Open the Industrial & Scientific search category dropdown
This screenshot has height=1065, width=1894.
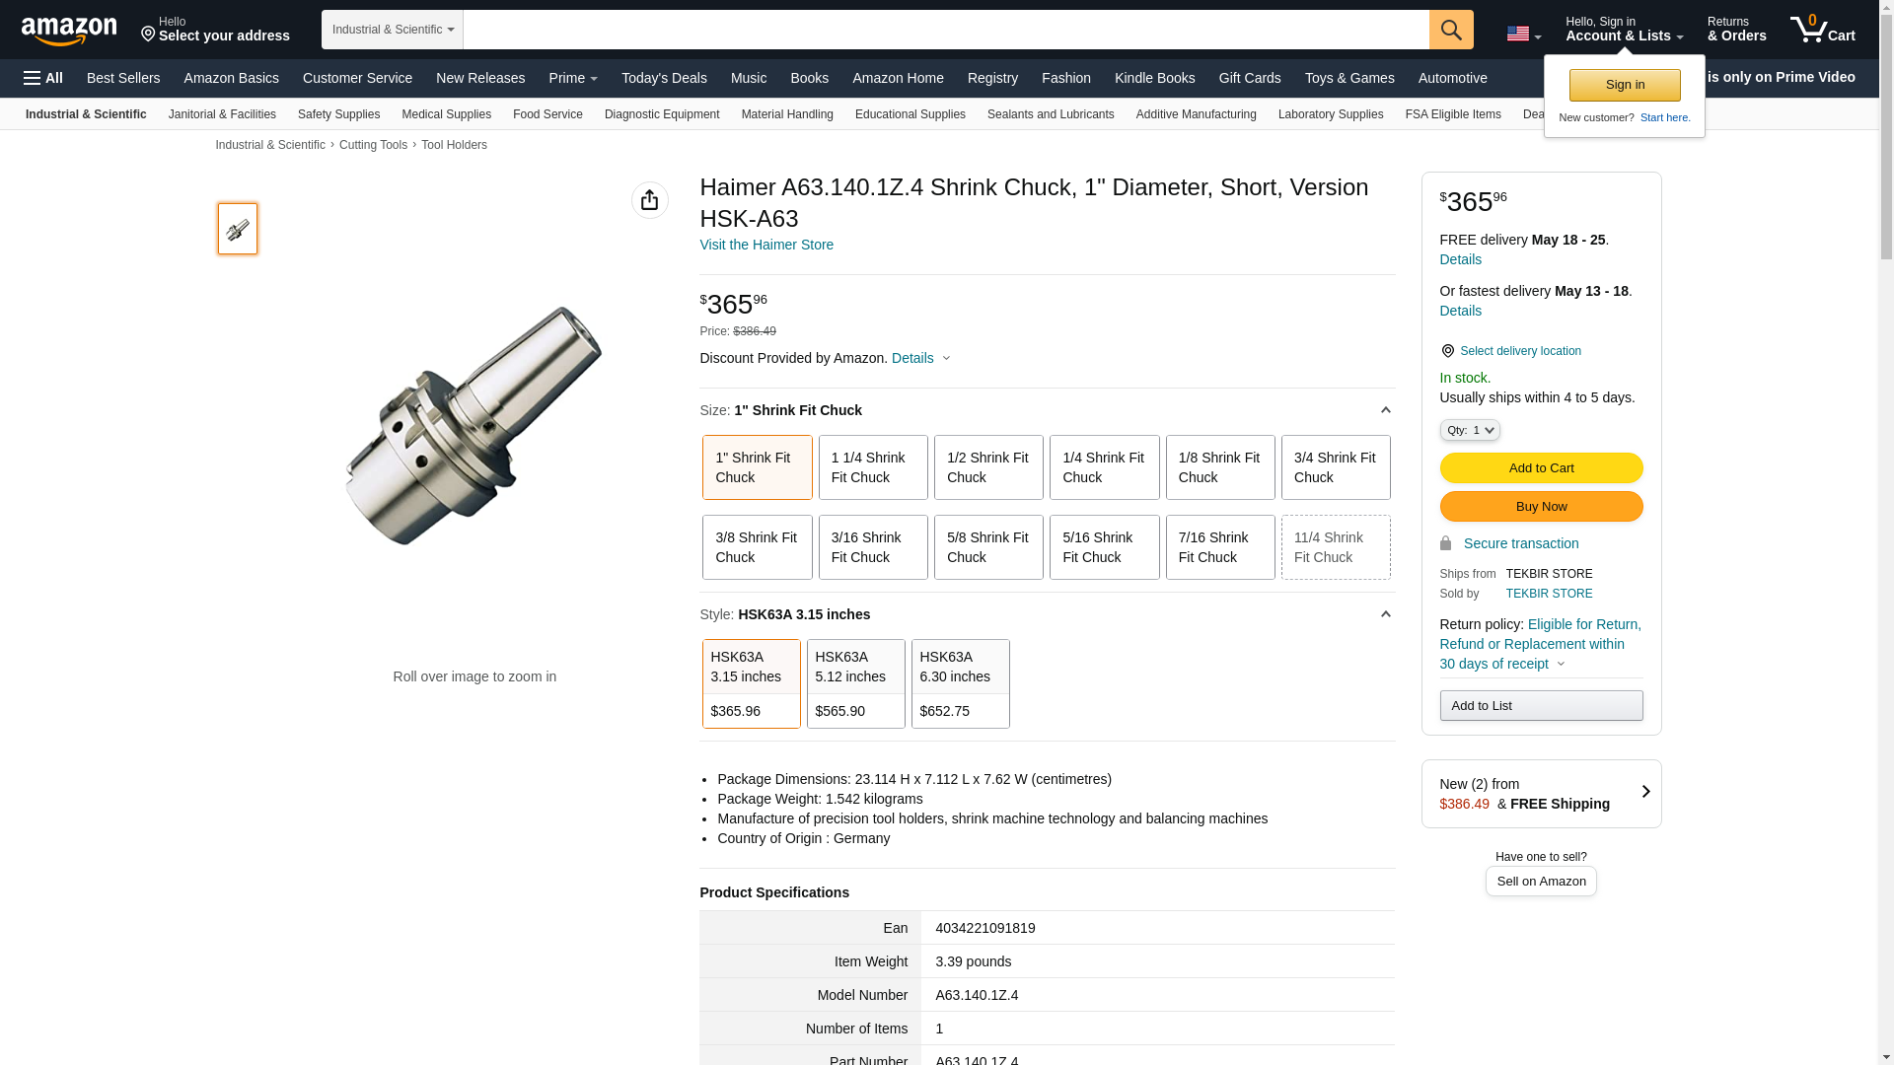[392, 30]
